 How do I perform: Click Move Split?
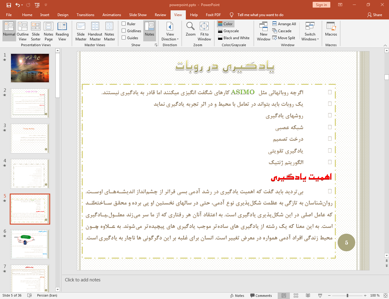[x=284, y=38]
